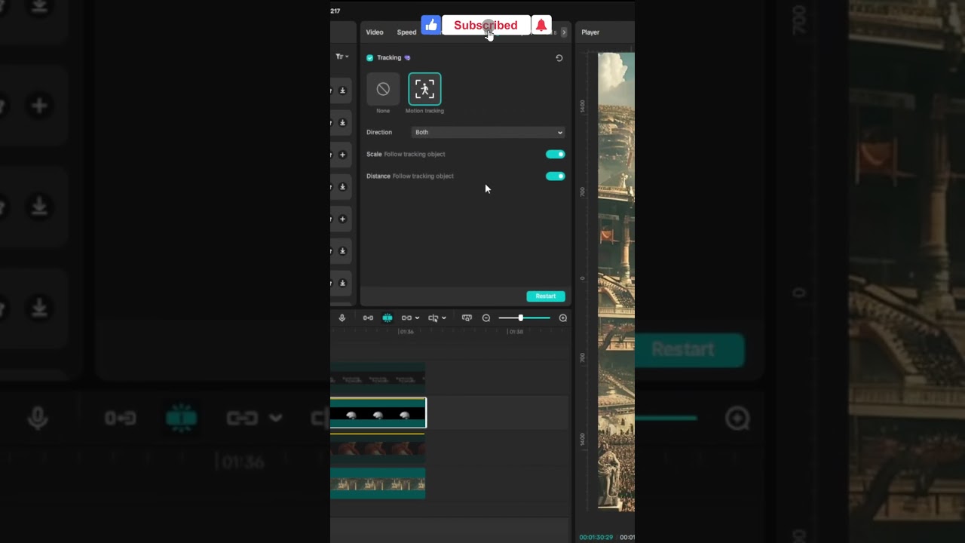Click the red notification bell icon
Screen dimensions: 965x543
point(541,26)
